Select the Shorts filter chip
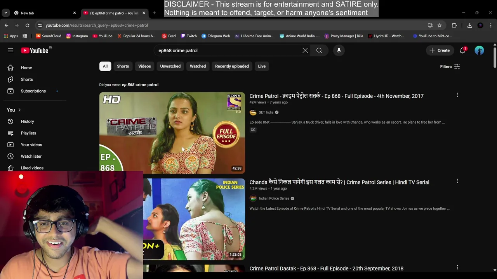The image size is (497, 279). 123,66
